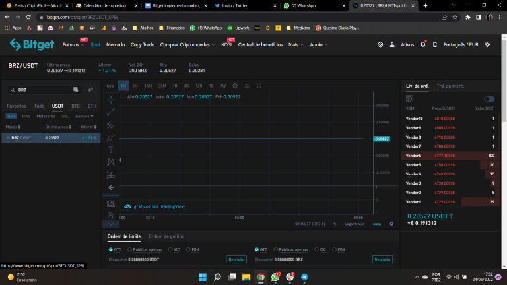Favorite the BRZ/USDT pair star
The image size is (507, 285).
8,138
